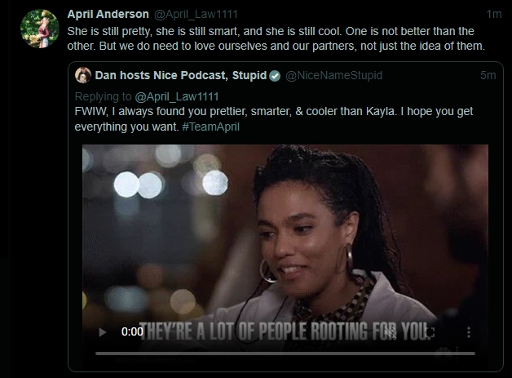
Task: Click the verified badge next to Stupid
Action: (x=275, y=76)
